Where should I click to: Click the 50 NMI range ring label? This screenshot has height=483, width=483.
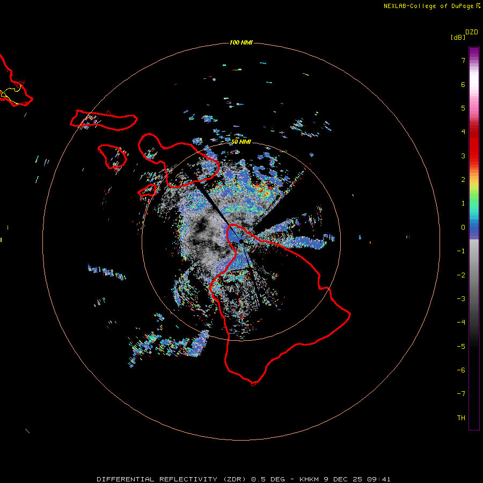241,142
